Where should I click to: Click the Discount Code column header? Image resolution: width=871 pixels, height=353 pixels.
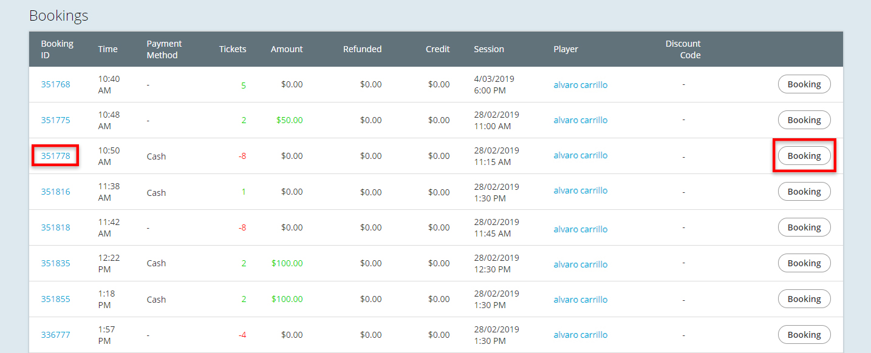click(x=683, y=49)
